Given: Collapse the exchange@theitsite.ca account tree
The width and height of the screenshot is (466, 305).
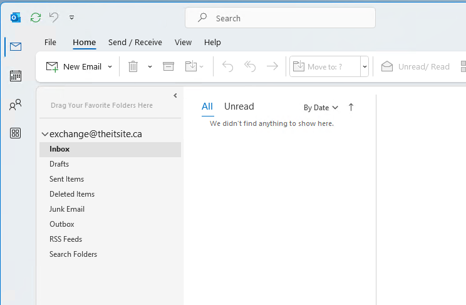Looking at the screenshot, I should [x=45, y=134].
